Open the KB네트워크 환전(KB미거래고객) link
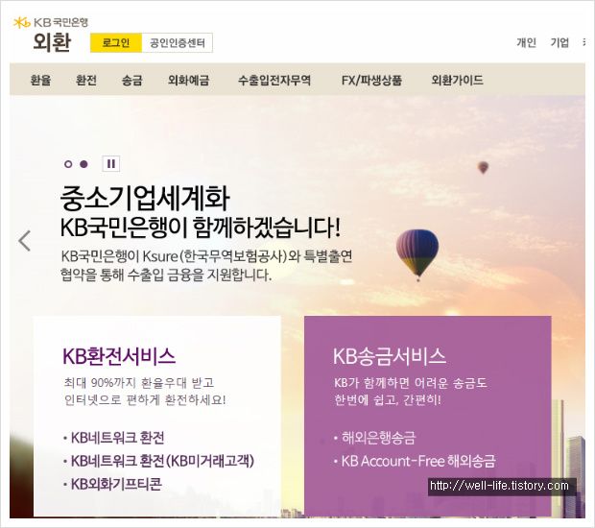595x528 pixels. 162,461
